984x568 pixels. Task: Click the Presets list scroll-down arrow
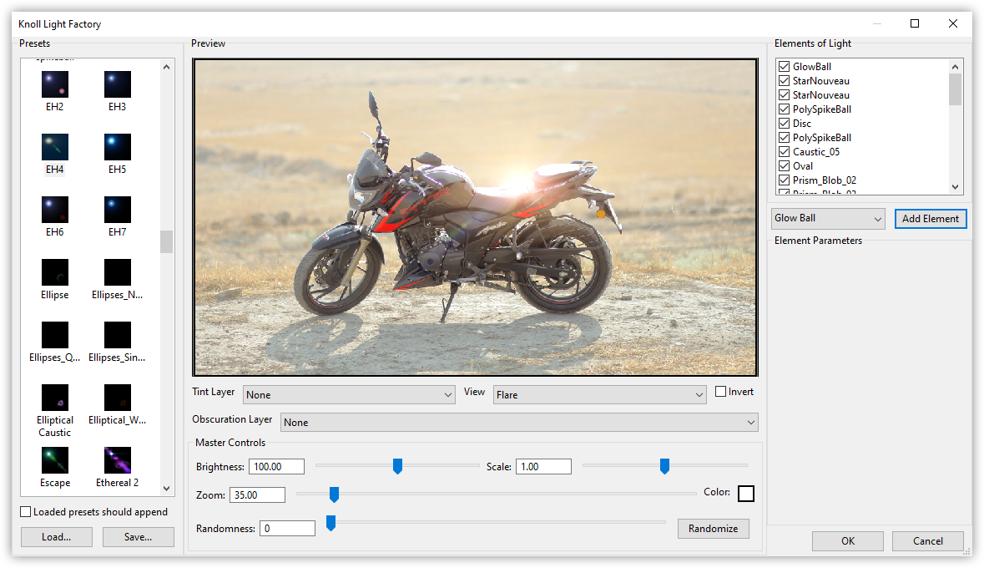[x=166, y=488]
